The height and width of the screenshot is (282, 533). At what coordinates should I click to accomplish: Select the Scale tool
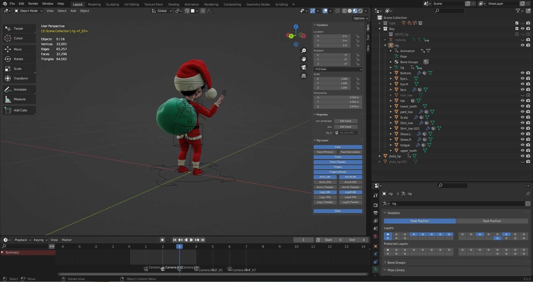coord(19,69)
